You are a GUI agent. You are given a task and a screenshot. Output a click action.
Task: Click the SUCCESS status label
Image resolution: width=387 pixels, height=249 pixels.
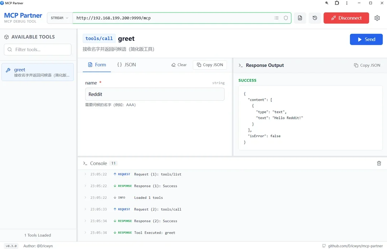click(x=247, y=81)
